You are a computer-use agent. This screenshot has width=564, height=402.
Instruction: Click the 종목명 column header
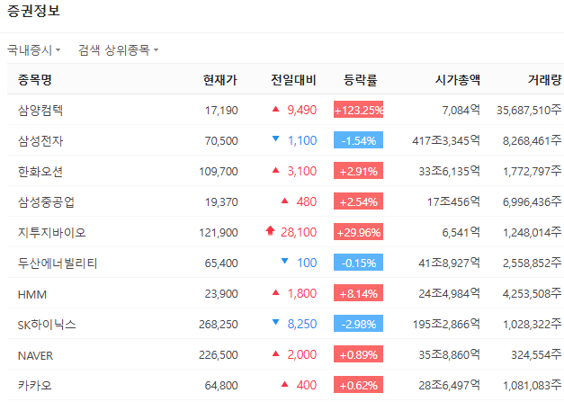(35, 79)
